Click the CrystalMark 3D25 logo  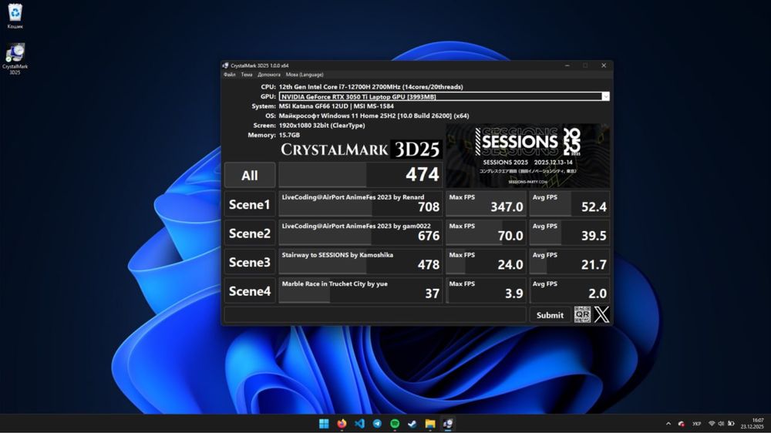pyautogui.click(x=361, y=149)
